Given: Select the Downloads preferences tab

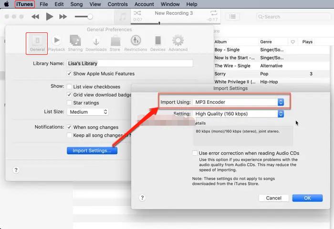Looking at the screenshot, I should point(96,43).
